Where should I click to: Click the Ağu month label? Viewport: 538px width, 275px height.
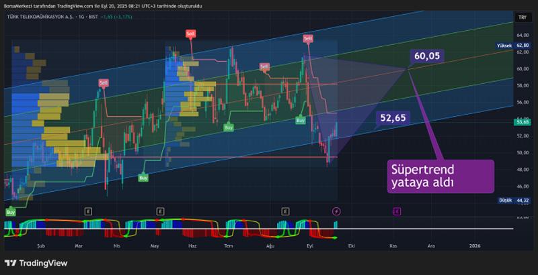271,246
